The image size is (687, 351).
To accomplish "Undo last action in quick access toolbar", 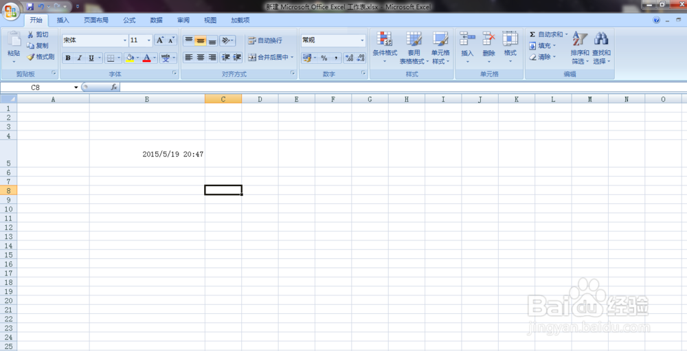I will [x=41, y=7].
